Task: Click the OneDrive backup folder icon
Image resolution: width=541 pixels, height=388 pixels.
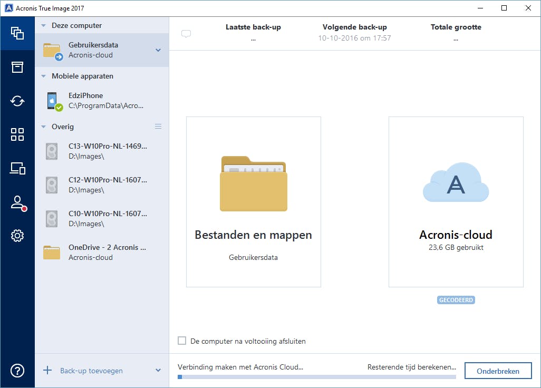Action: pyautogui.click(x=52, y=252)
